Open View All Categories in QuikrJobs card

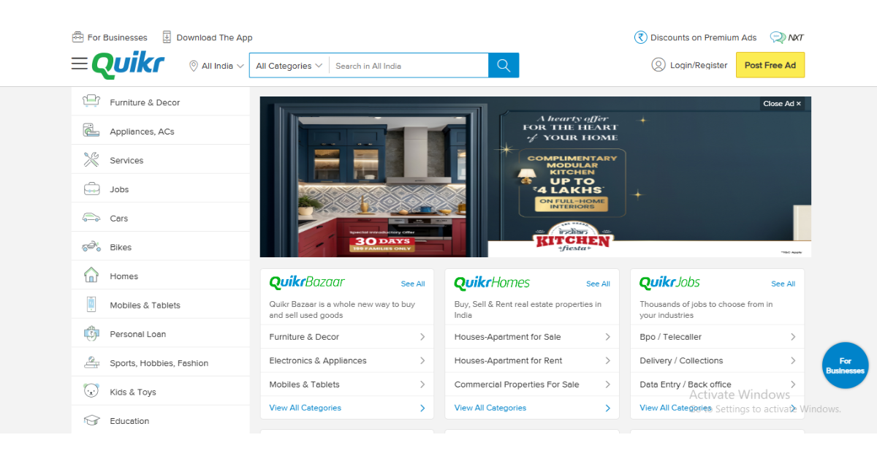coord(675,408)
